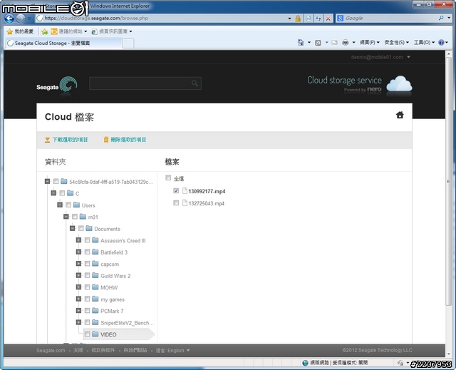The image size is (456, 370).
Task: Collapse the C drive folder node
Action: coord(53,193)
